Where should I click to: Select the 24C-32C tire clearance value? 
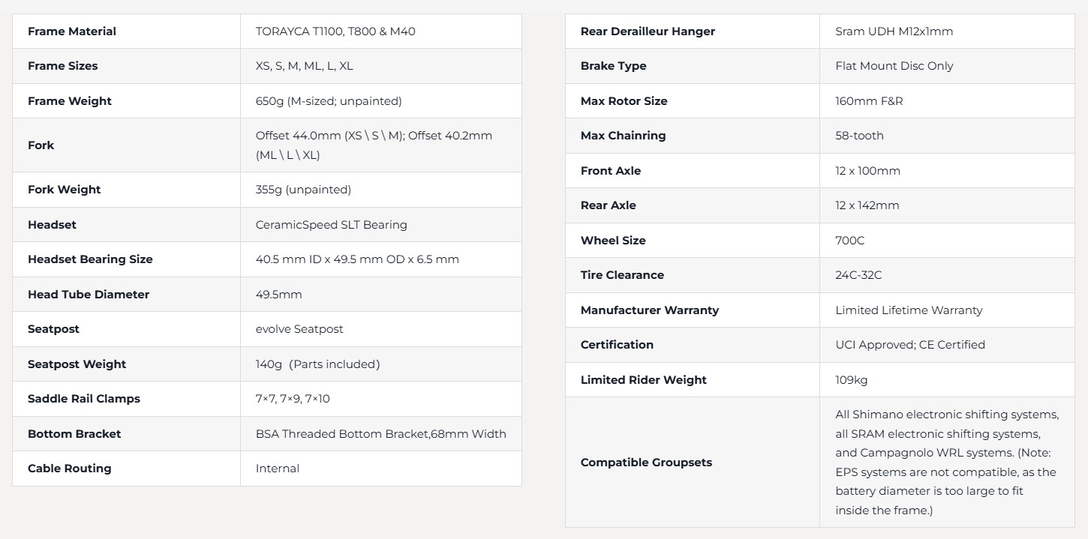(858, 275)
